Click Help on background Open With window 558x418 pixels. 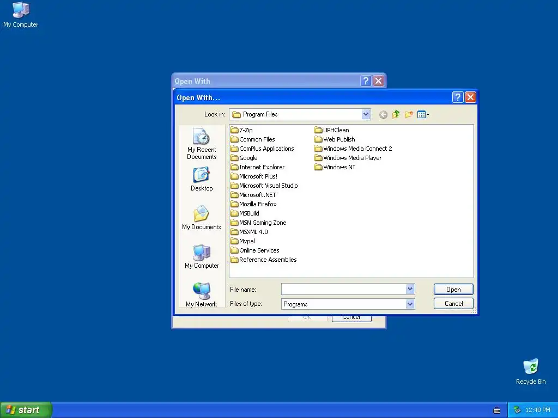366,81
